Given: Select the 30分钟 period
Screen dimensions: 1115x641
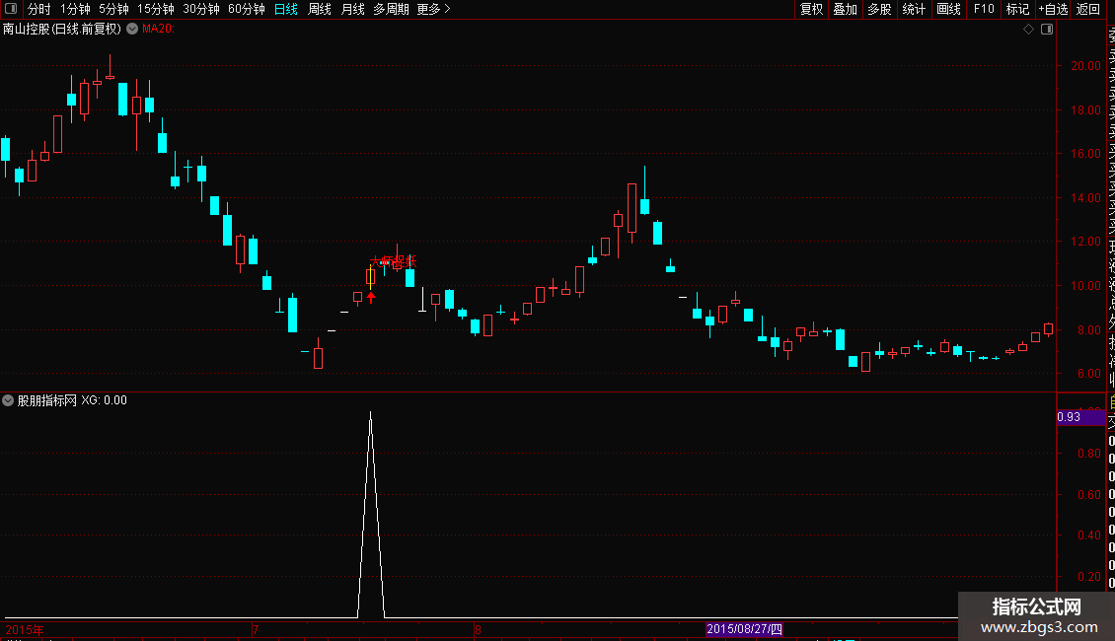Looking at the screenshot, I should coord(201,9).
